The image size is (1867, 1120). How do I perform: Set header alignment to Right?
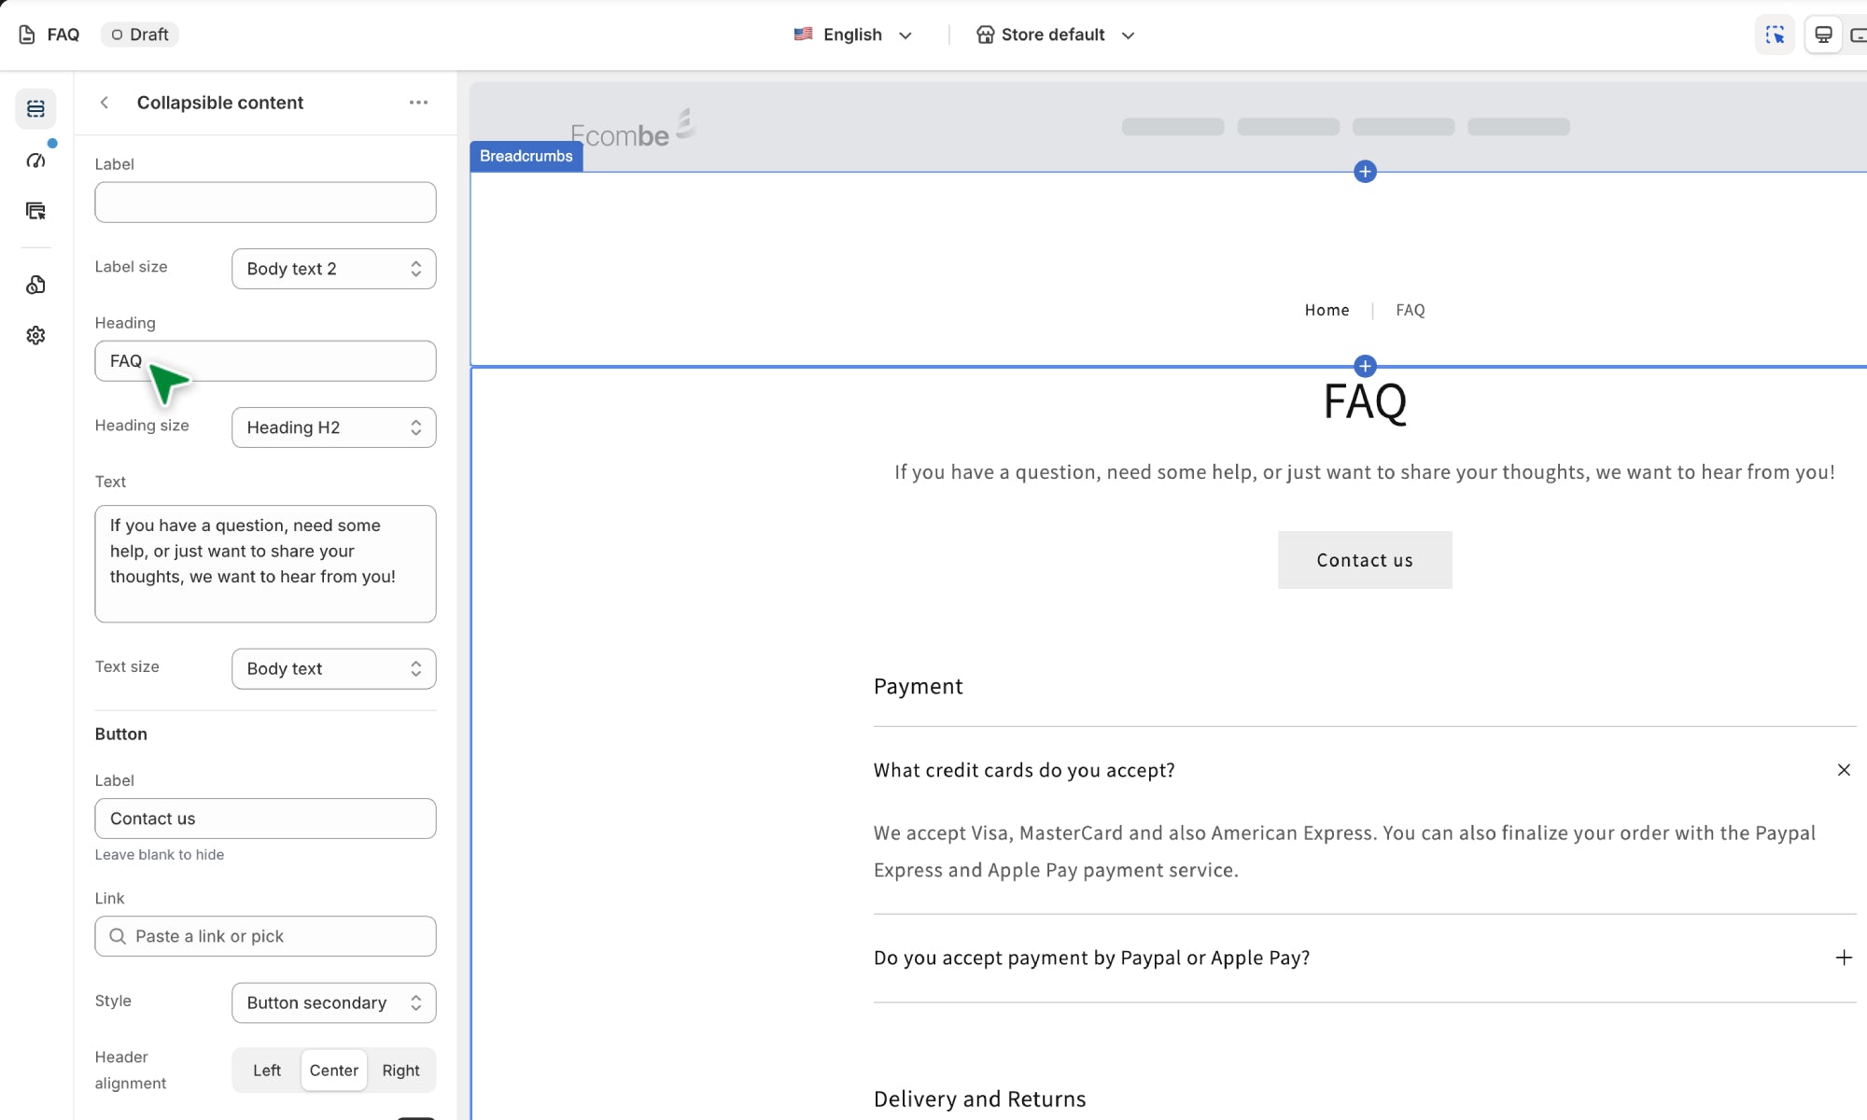pos(400,1071)
